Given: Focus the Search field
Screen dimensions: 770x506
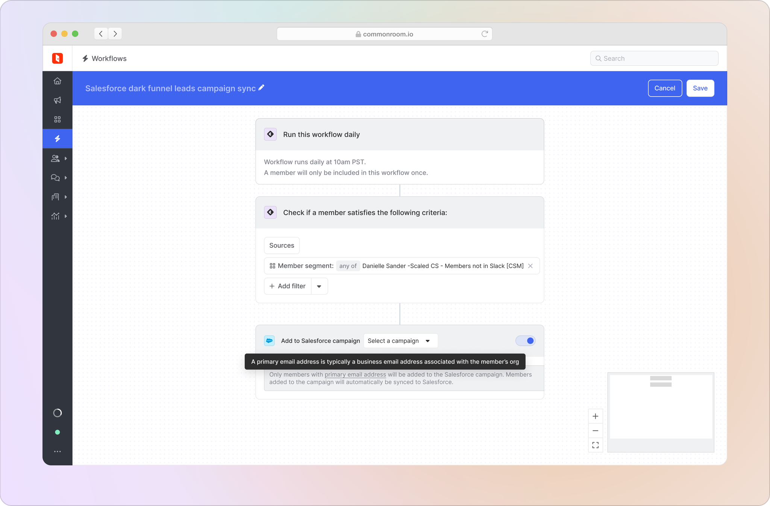Looking at the screenshot, I should pyautogui.click(x=654, y=58).
